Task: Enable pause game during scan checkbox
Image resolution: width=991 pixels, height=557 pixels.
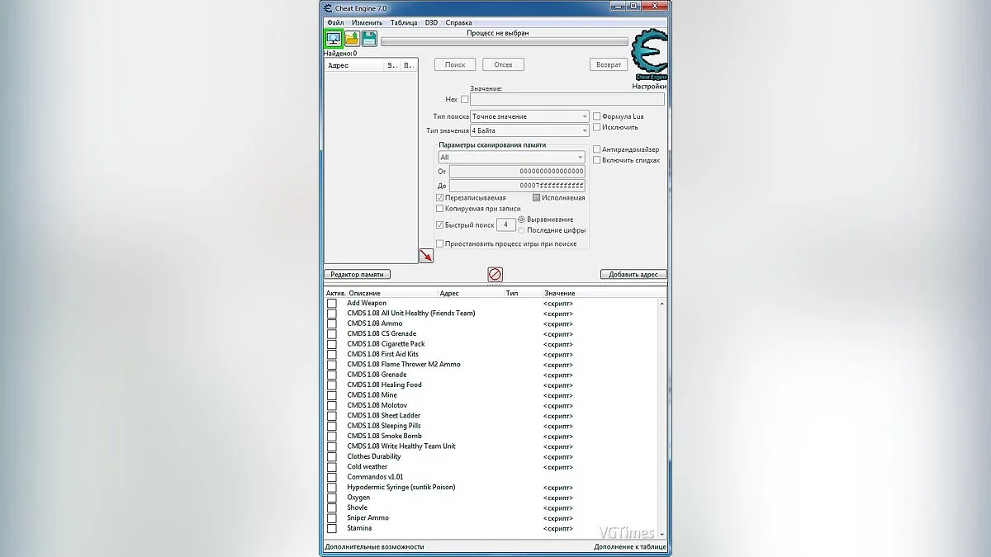Action: pos(439,244)
